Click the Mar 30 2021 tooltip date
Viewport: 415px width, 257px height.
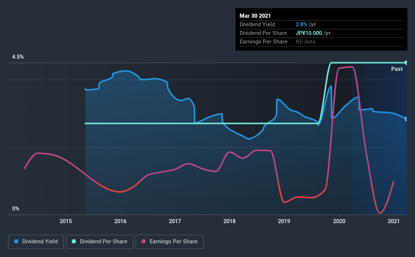point(255,16)
